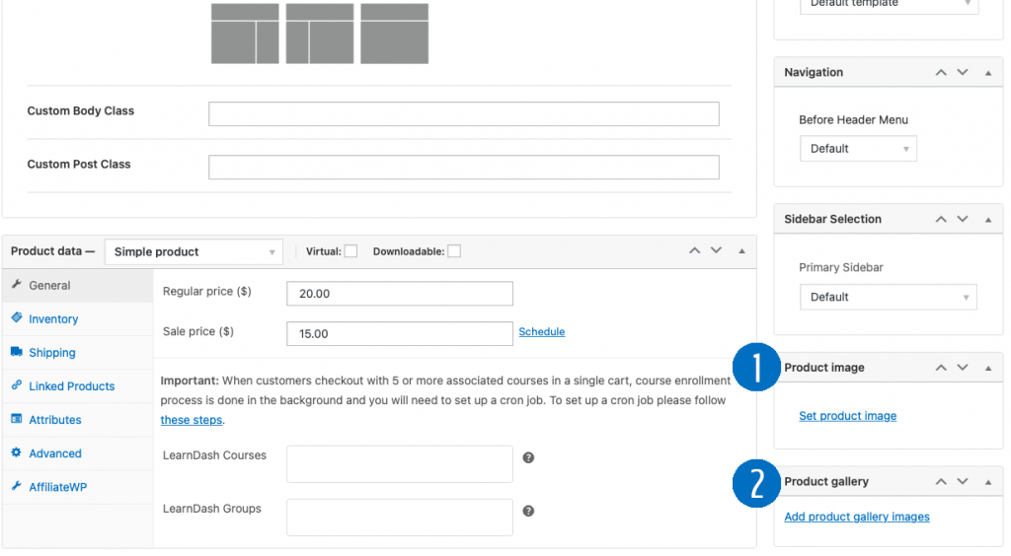Go to the AffiliateWP tab

pyautogui.click(x=57, y=487)
